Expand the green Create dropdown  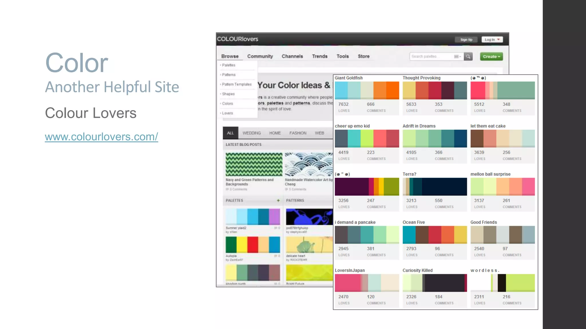pos(491,57)
